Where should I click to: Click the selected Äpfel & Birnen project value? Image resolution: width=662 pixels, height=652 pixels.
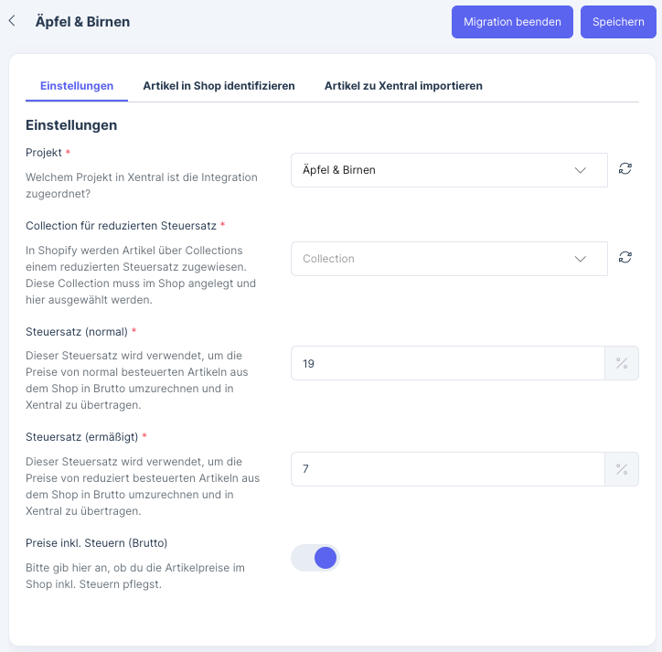pyautogui.click(x=339, y=170)
